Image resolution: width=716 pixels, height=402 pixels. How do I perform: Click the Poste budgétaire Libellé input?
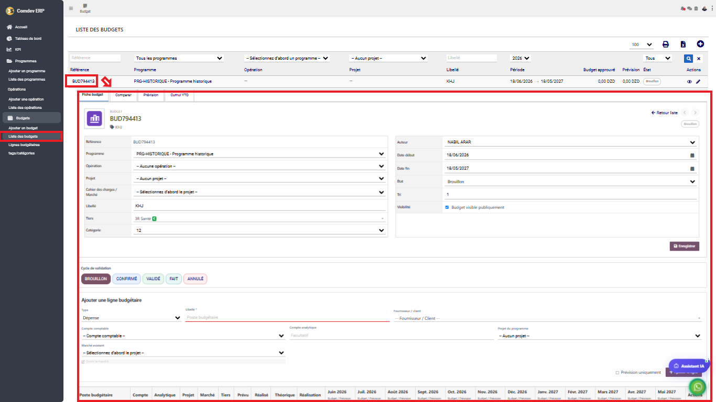[287, 317]
